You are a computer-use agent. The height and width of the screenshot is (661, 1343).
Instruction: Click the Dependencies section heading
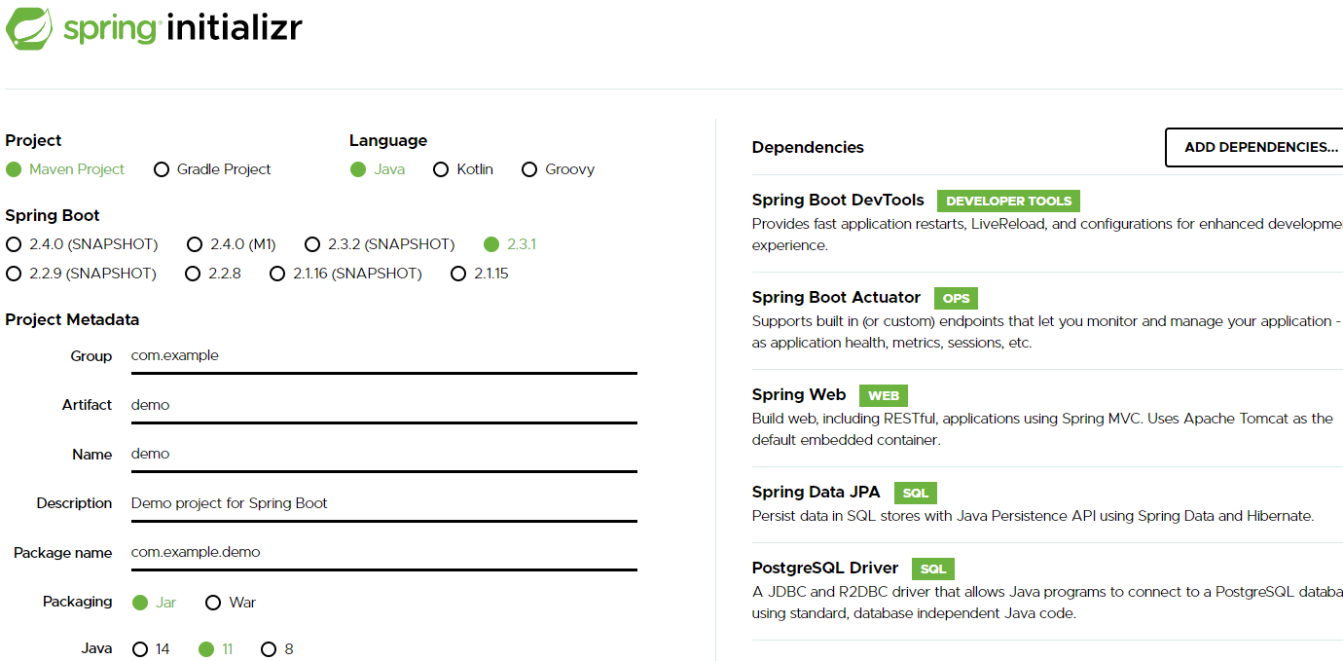(x=808, y=147)
